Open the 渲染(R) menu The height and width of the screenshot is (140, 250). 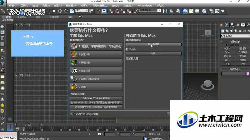[x=115, y=6]
